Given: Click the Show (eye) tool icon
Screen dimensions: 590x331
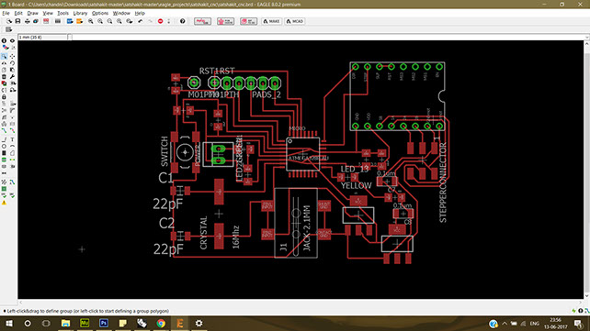Looking at the screenshot, I should 13,40.
